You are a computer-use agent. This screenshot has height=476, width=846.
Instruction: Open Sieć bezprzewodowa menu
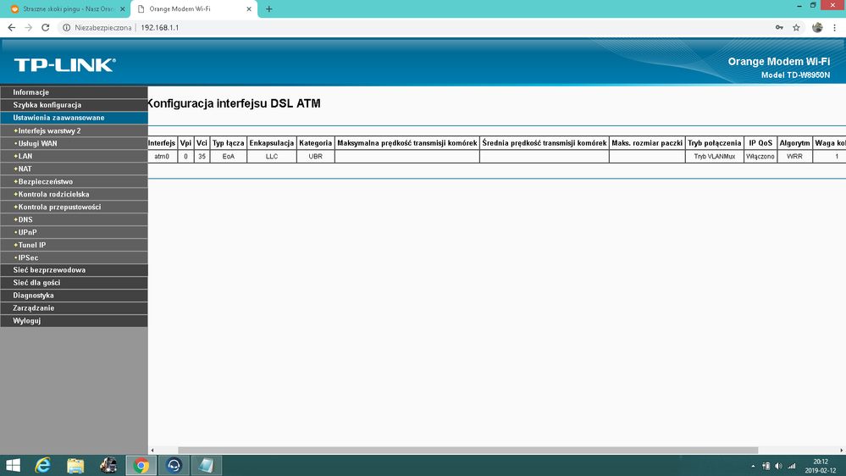[74, 270]
